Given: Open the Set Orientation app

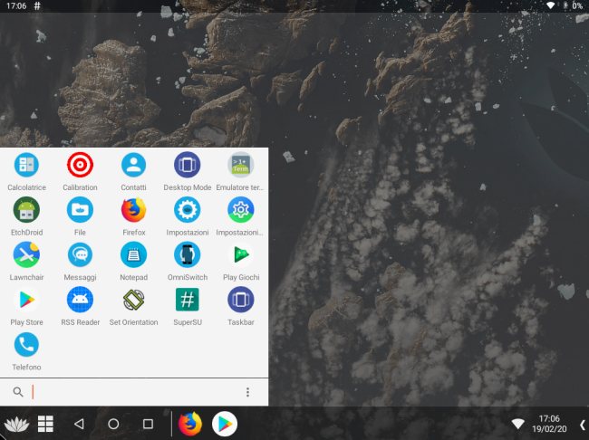Looking at the screenshot, I should (134, 300).
